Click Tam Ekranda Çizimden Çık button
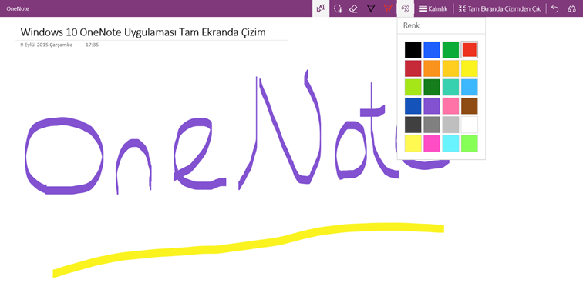 (500, 8)
